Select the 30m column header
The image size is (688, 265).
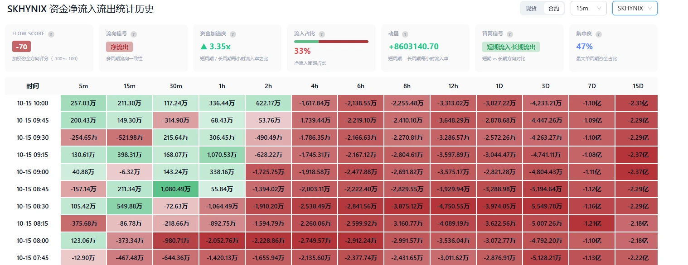[x=176, y=86]
